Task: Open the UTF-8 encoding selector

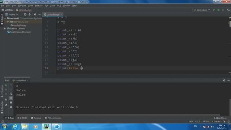Action: [207, 122]
